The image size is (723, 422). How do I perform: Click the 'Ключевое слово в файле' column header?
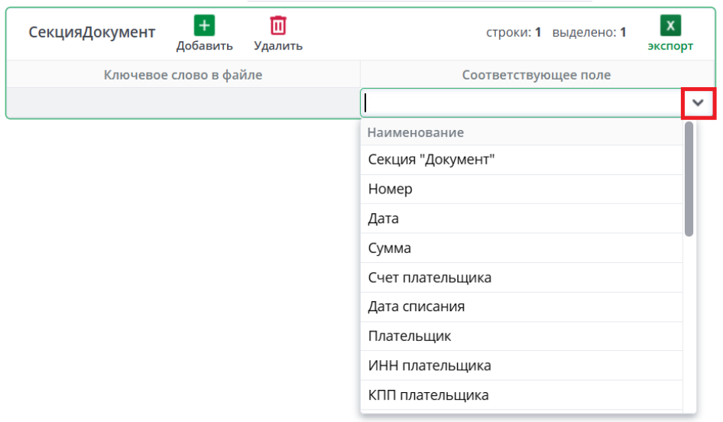pyautogui.click(x=183, y=75)
